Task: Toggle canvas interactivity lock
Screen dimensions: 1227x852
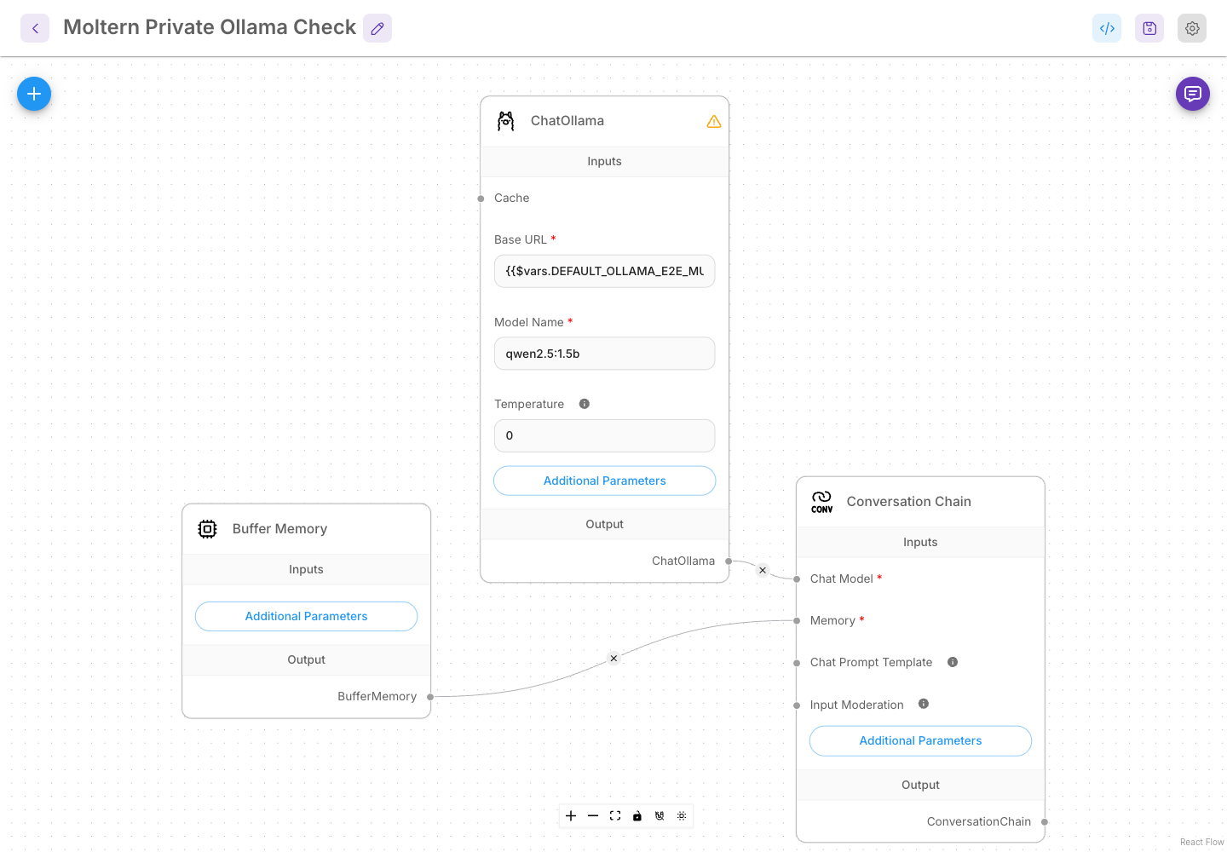Action: (637, 816)
